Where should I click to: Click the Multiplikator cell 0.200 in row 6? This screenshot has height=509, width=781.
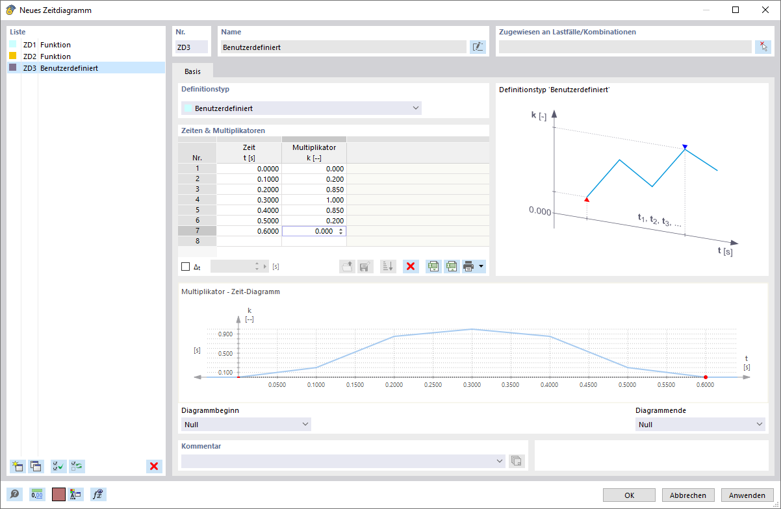314,220
